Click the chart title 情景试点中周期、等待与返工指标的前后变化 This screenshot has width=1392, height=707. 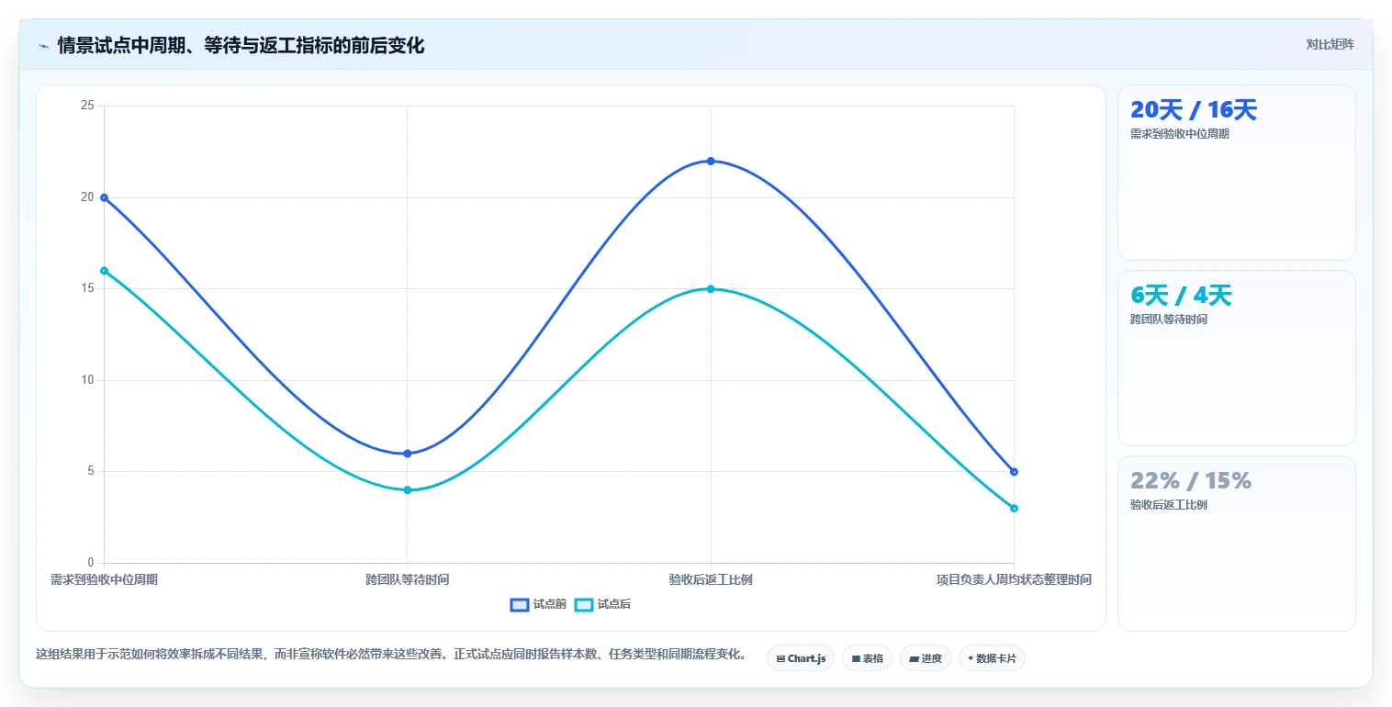tap(241, 46)
